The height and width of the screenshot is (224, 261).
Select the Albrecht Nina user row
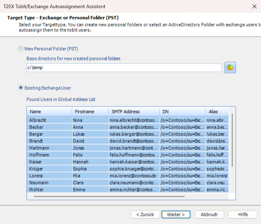click(x=128, y=120)
